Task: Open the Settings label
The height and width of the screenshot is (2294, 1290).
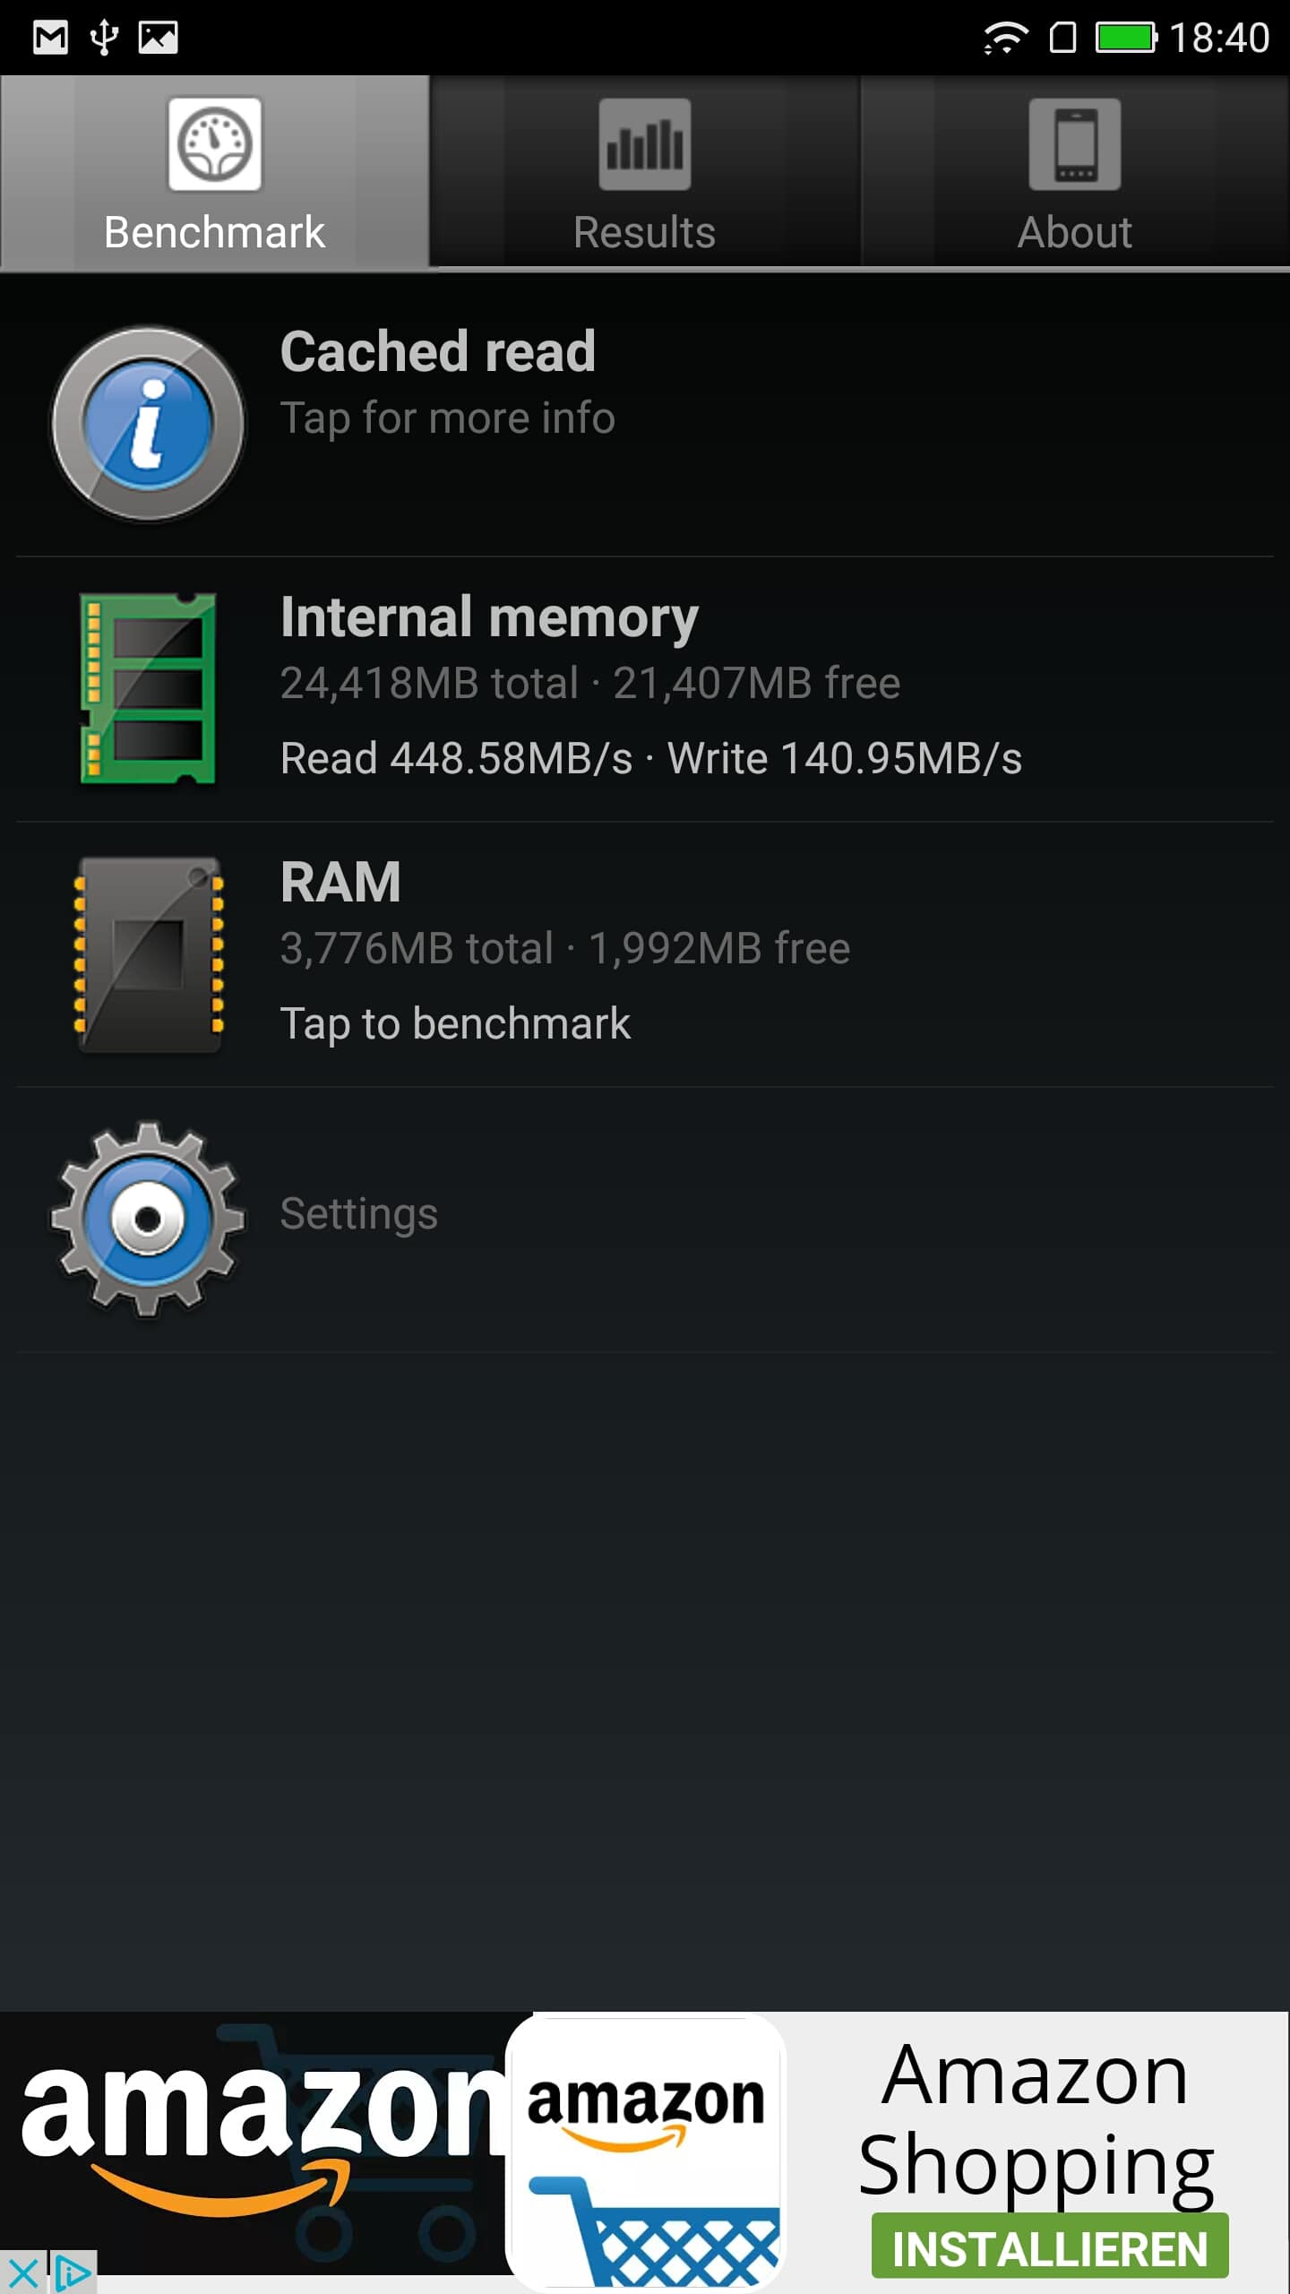Action: pos(359,1214)
